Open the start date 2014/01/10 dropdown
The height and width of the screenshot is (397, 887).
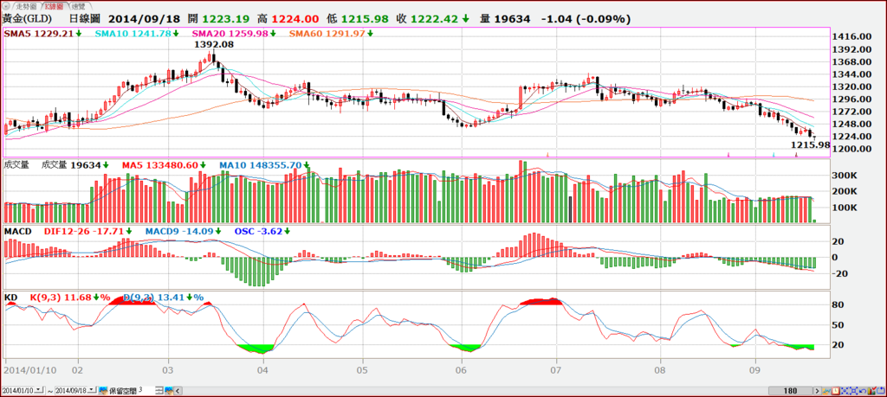pyautogui.click(x=38, y=390)
